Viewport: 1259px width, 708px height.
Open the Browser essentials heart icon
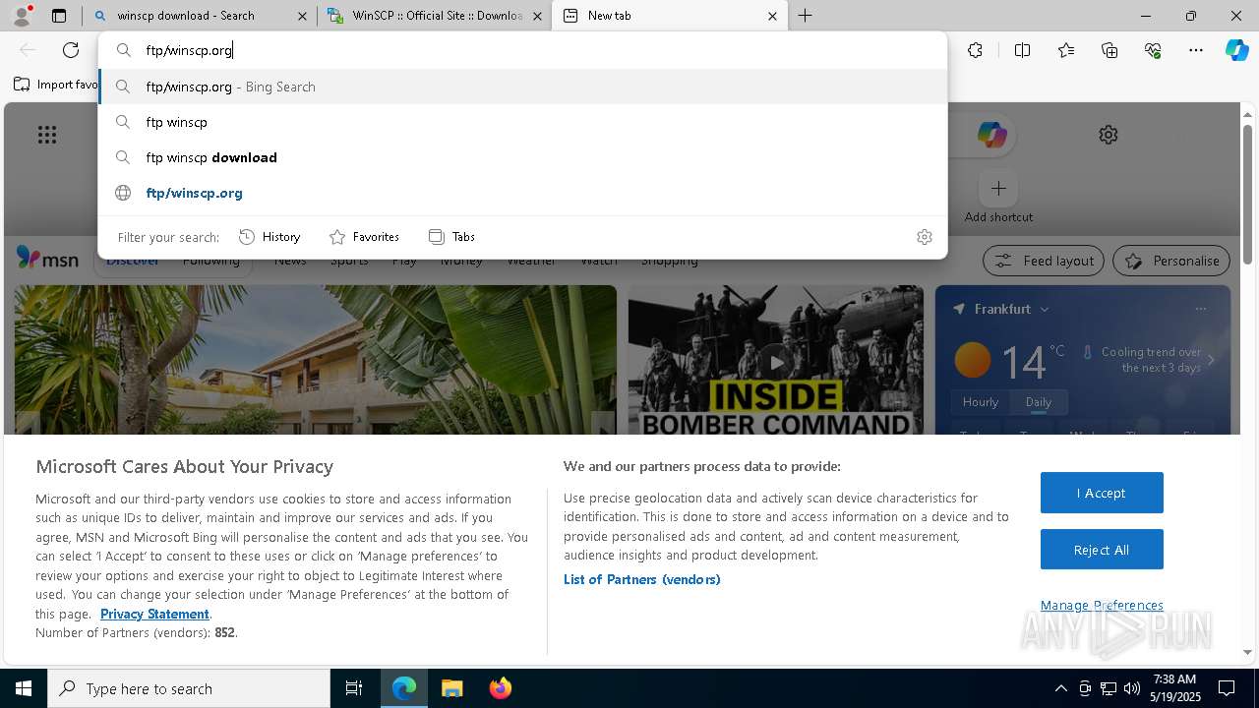(1153, 50)
